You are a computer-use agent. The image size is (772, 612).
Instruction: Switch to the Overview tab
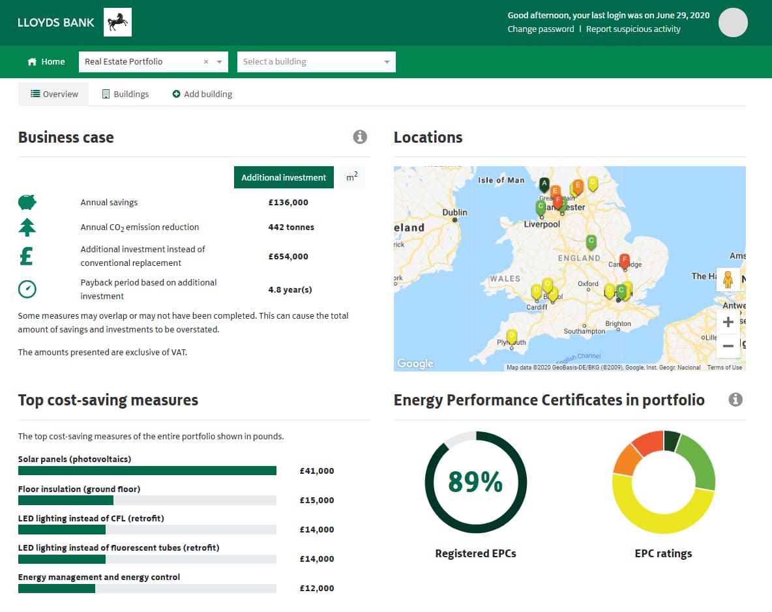[x=53, y=94]
